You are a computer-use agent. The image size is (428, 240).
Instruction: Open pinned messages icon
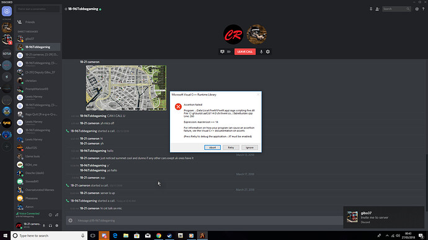point(371,9)
